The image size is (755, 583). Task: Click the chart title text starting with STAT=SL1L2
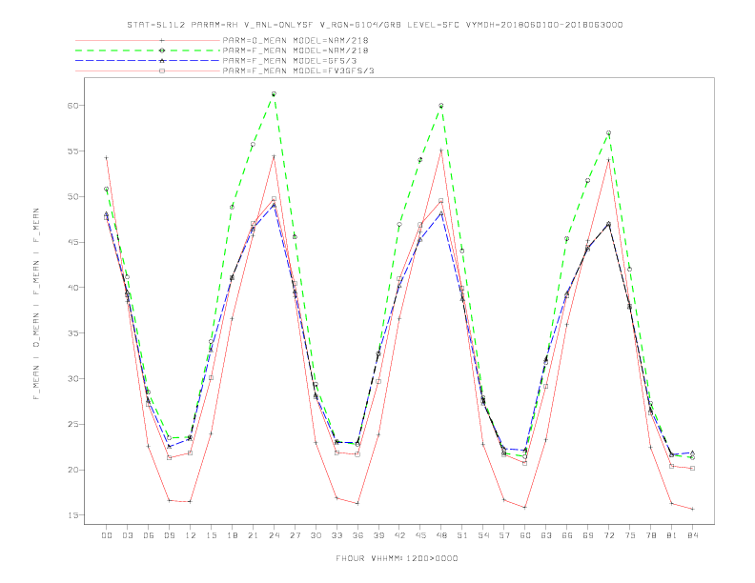[x=375, y=25]
